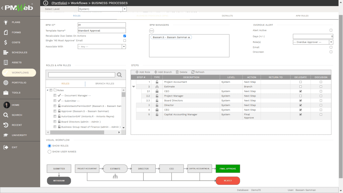
Task: Enable the Onscreen alert checkbox
Action: coord(331,52)
